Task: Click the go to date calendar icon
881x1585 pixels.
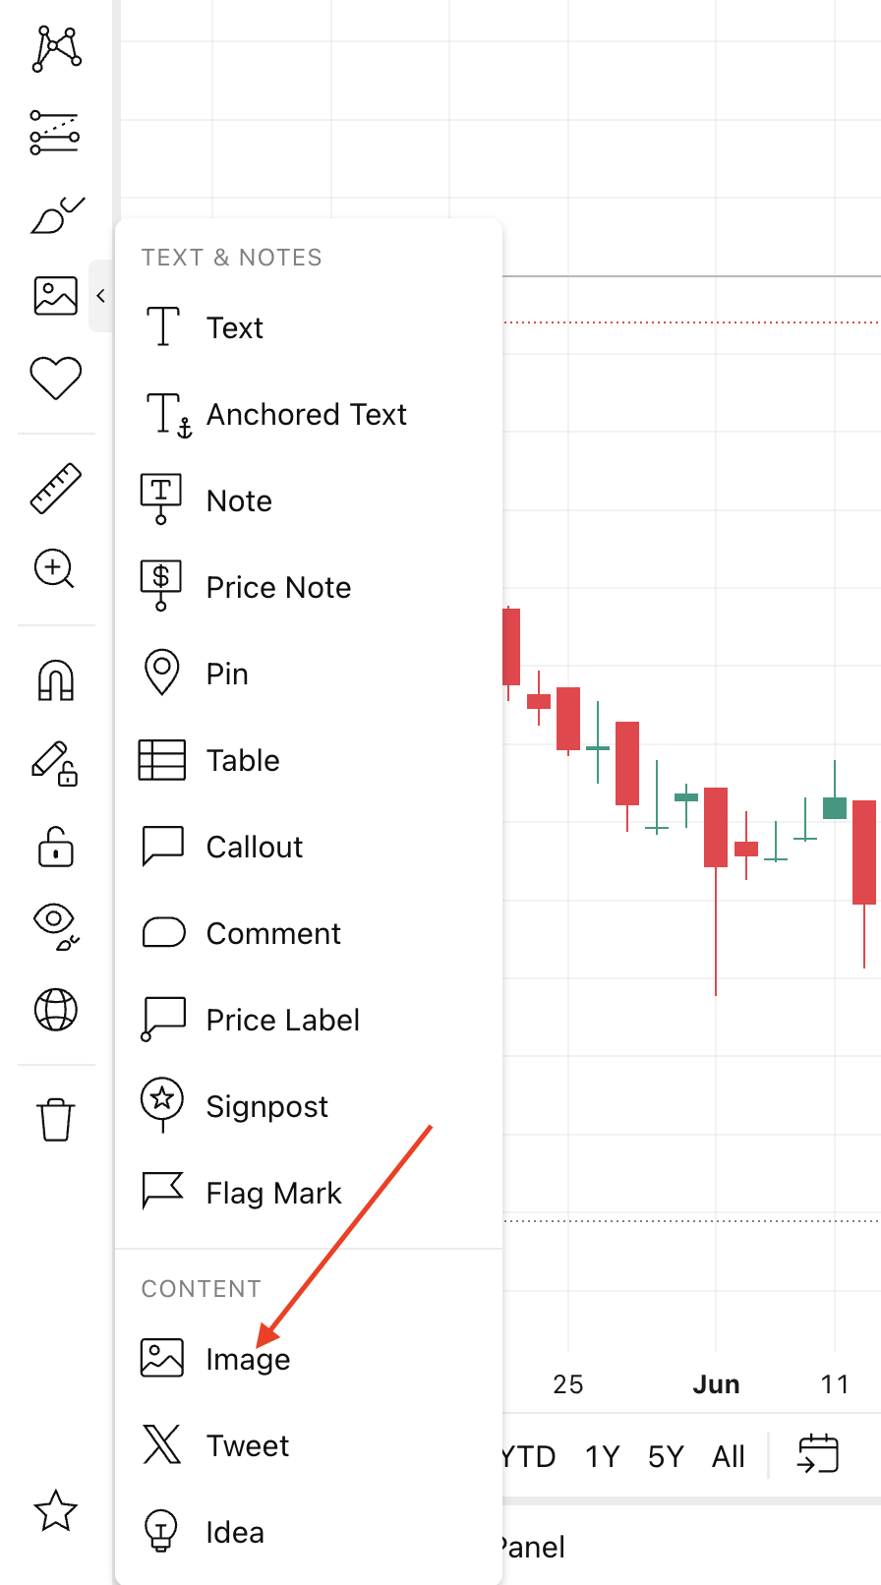Action: coord(818,1454)
